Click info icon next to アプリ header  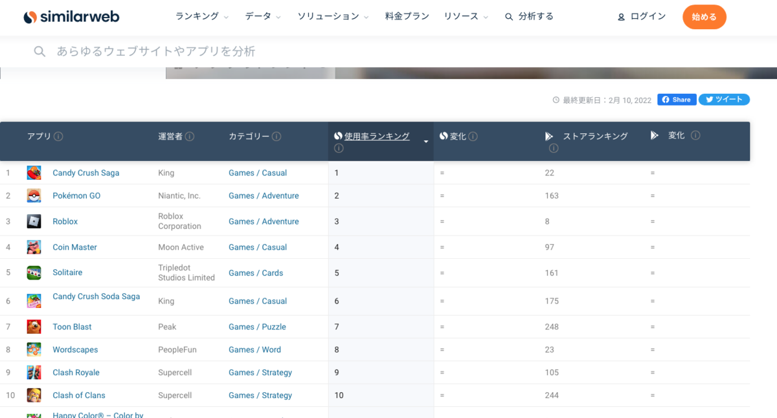click(x=58, y=137)
